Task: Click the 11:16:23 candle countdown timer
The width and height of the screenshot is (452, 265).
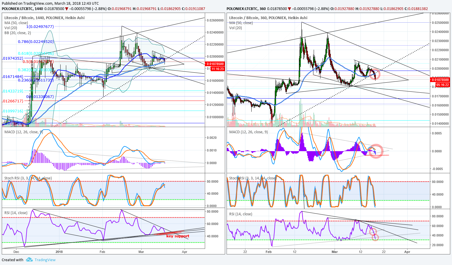Action: [217, 69]
